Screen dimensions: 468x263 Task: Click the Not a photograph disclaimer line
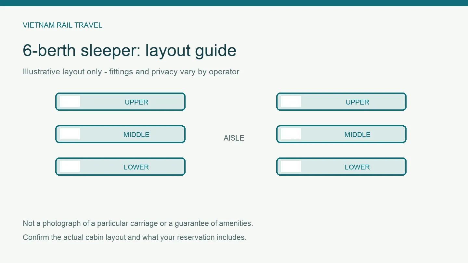138,223
